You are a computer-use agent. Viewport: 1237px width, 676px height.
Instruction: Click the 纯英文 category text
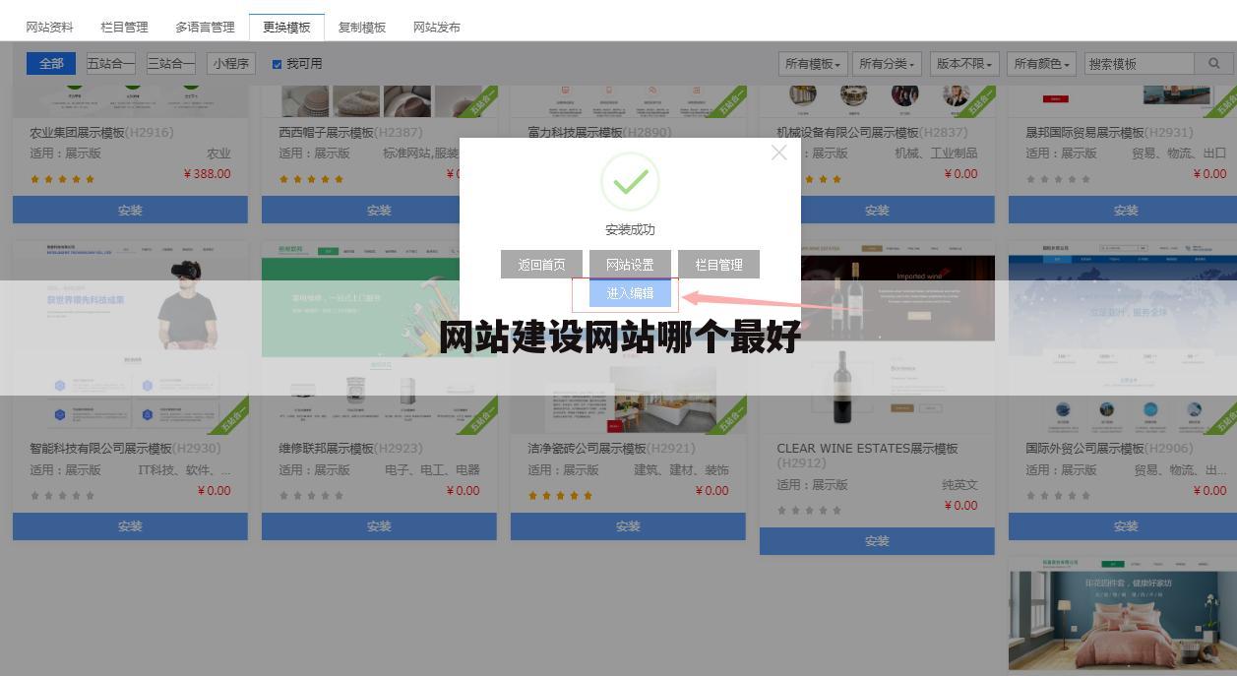click(959, 484)
